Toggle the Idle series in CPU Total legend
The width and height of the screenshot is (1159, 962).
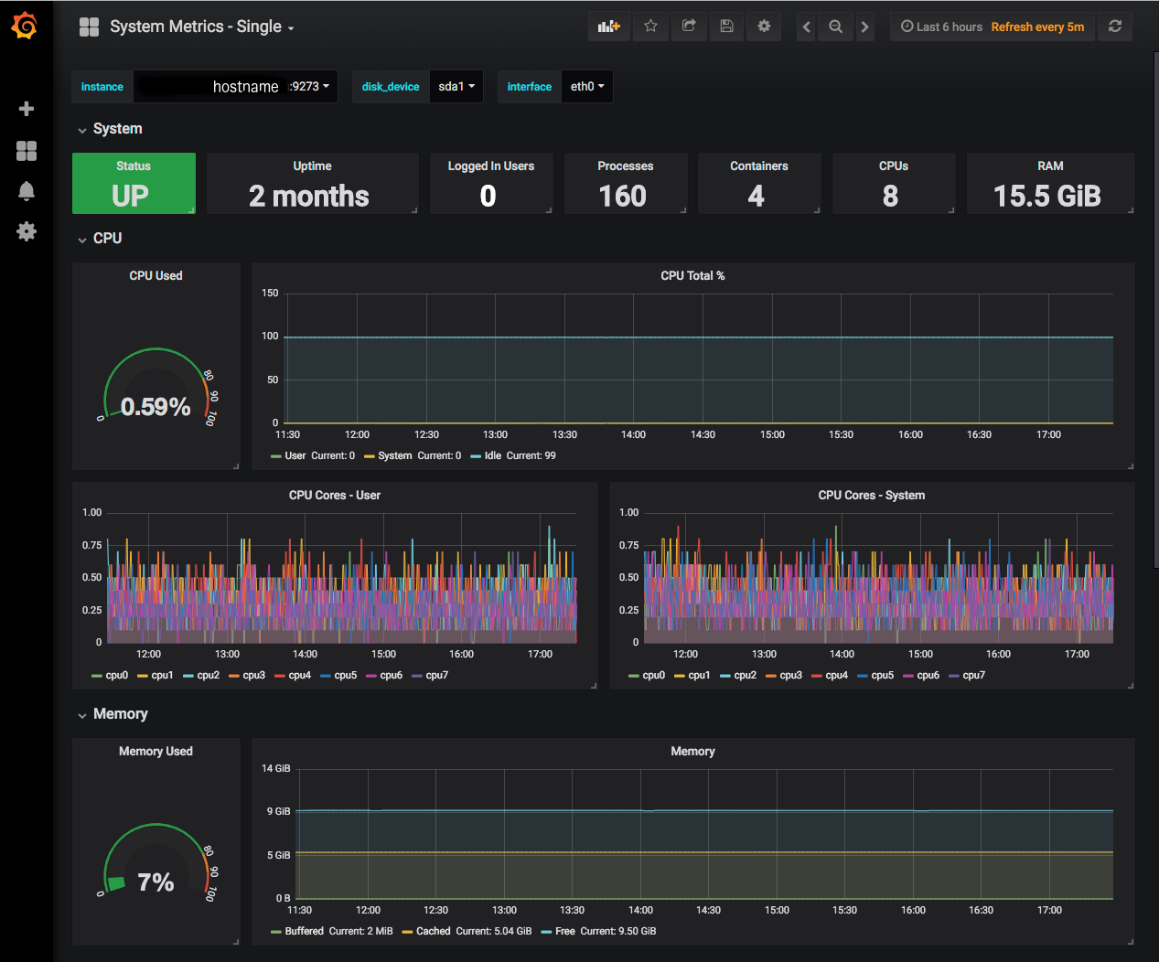pyautogui.click(x=492, y=455)
